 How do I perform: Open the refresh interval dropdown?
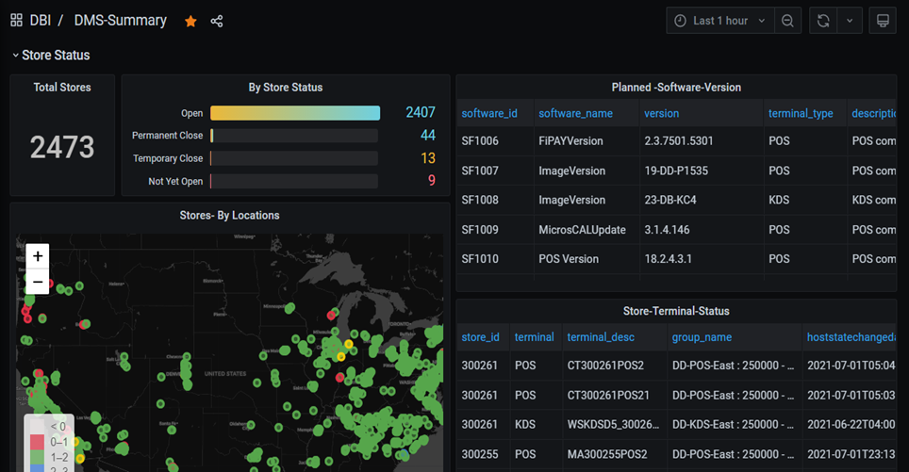click(x=850, y=21)
